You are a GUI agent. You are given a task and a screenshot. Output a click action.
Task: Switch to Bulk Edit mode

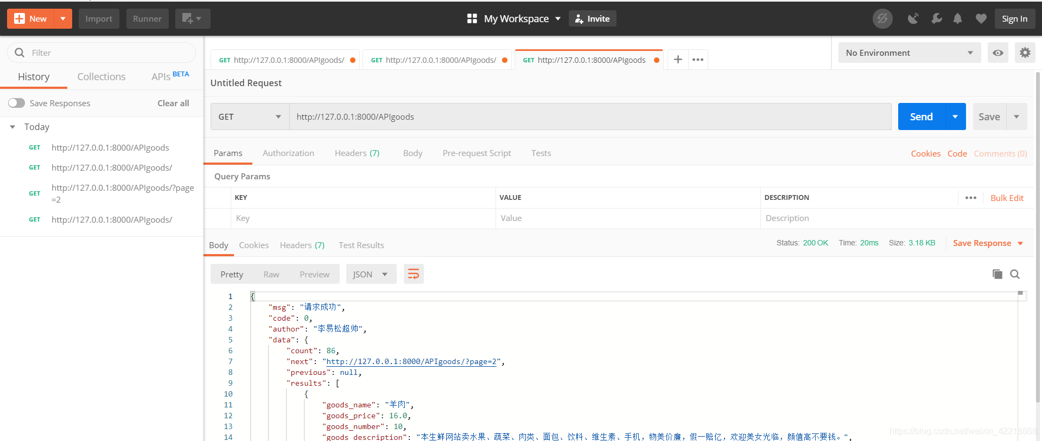(1007, 198)
